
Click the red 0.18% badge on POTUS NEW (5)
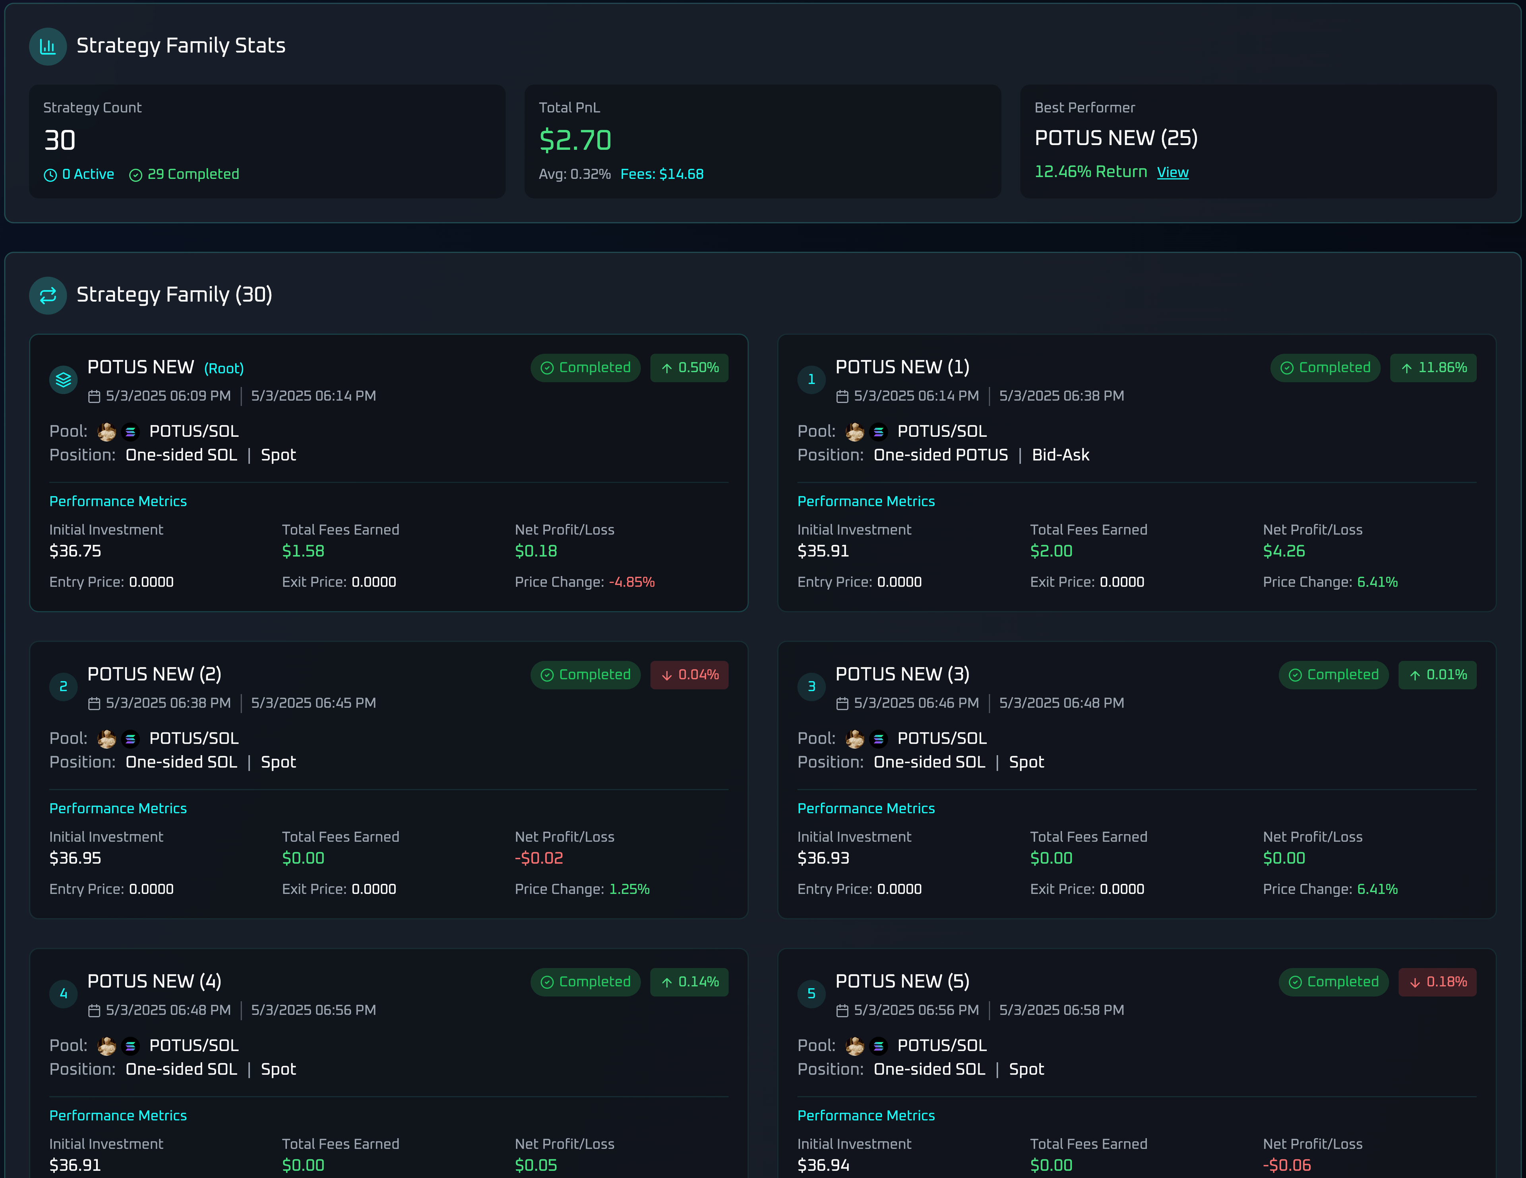click(x=1437, y=982)
